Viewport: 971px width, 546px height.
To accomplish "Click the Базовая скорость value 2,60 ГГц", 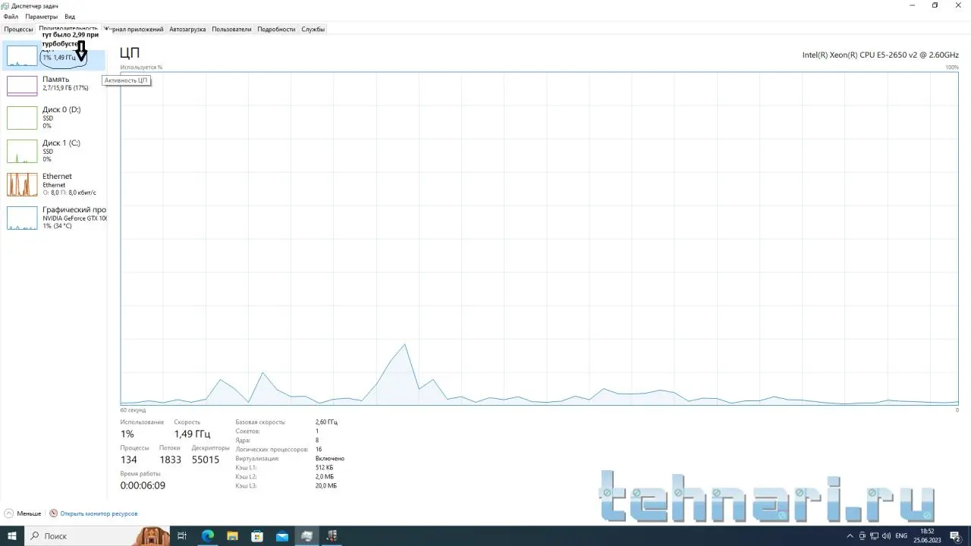I will coord(326,422).
